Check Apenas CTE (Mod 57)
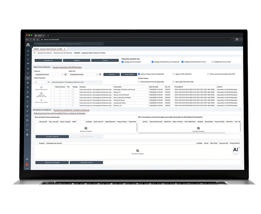The width and height of the screenshot is (261, 214). click(x=174, y=74)
